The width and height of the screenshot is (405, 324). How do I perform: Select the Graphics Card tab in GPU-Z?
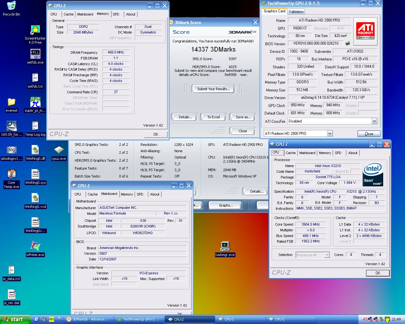pyautogui.click(x=274, y=11)
